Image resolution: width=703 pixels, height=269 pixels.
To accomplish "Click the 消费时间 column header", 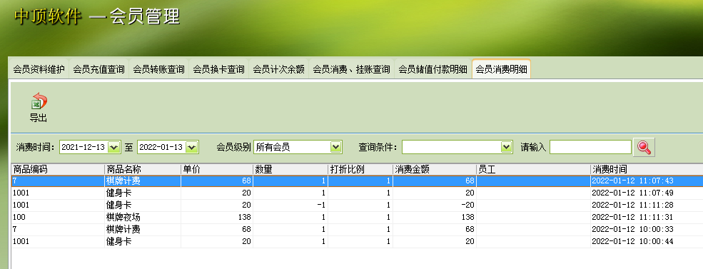I will (647, 170).
